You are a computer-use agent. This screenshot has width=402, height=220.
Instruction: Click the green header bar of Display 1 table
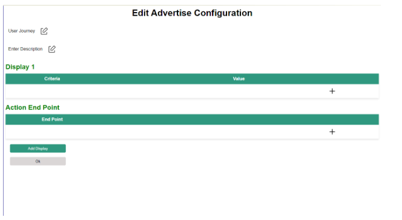tap(192, 79)
